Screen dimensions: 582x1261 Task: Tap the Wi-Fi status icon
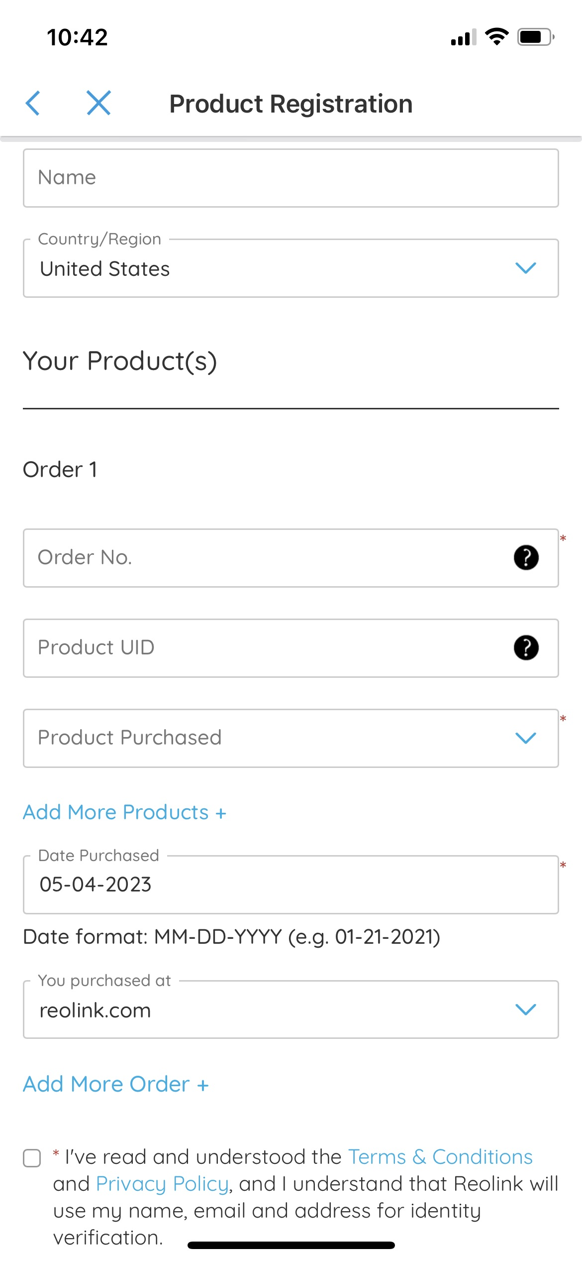click(x=496, y=37)
